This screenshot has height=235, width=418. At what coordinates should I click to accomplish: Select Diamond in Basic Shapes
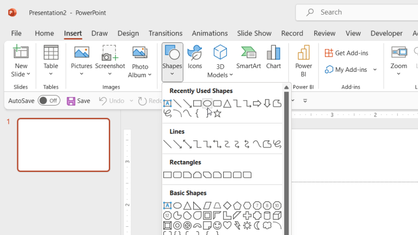click(227, 206)
